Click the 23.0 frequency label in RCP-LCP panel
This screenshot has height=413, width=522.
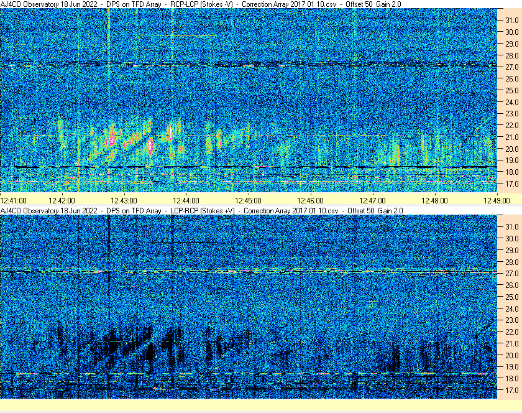(512, 114)
